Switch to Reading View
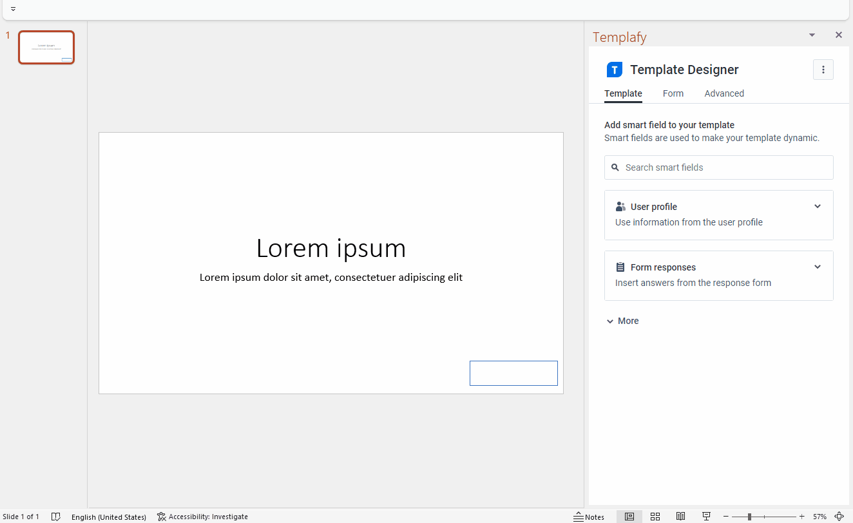The height and width of the screenshot is (523, 853). pos(680,516)
